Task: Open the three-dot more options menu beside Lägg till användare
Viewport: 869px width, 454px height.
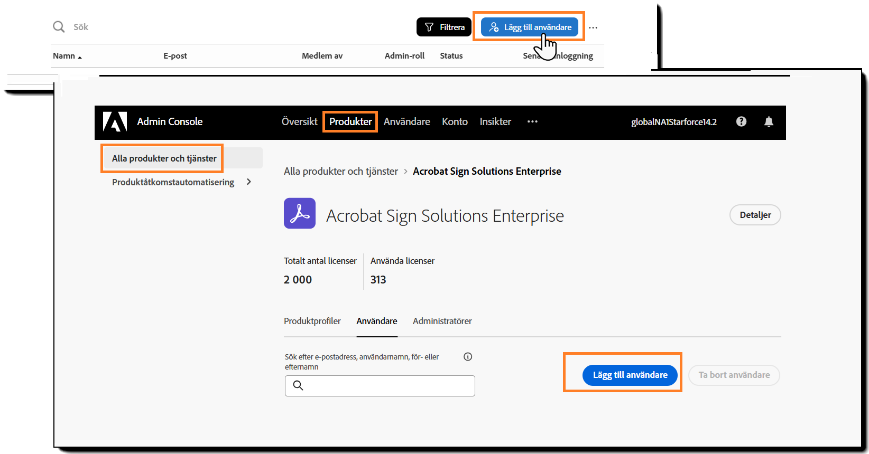Action: tap(593, 27)
